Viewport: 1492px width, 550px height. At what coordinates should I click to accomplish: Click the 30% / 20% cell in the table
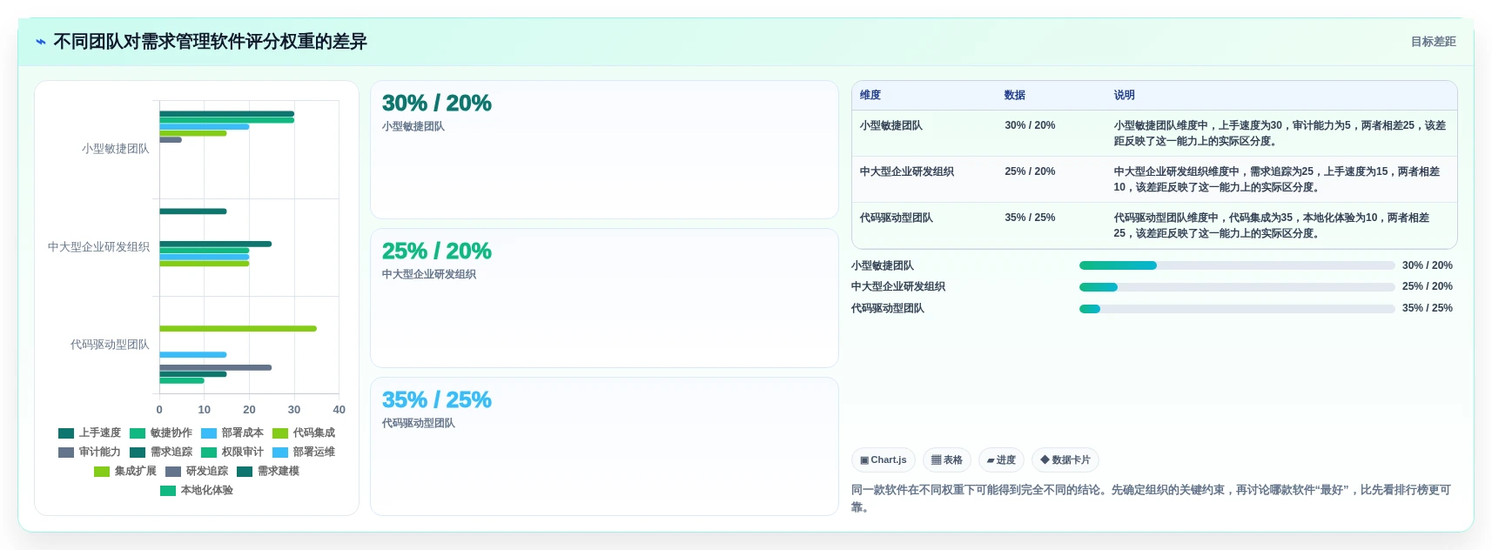[x=1030, y=125]
